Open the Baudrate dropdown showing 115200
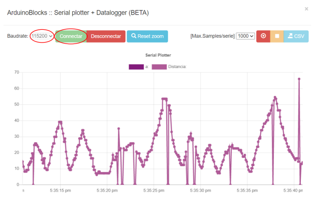This screenshot has height=200, width=316. (42, 36)
